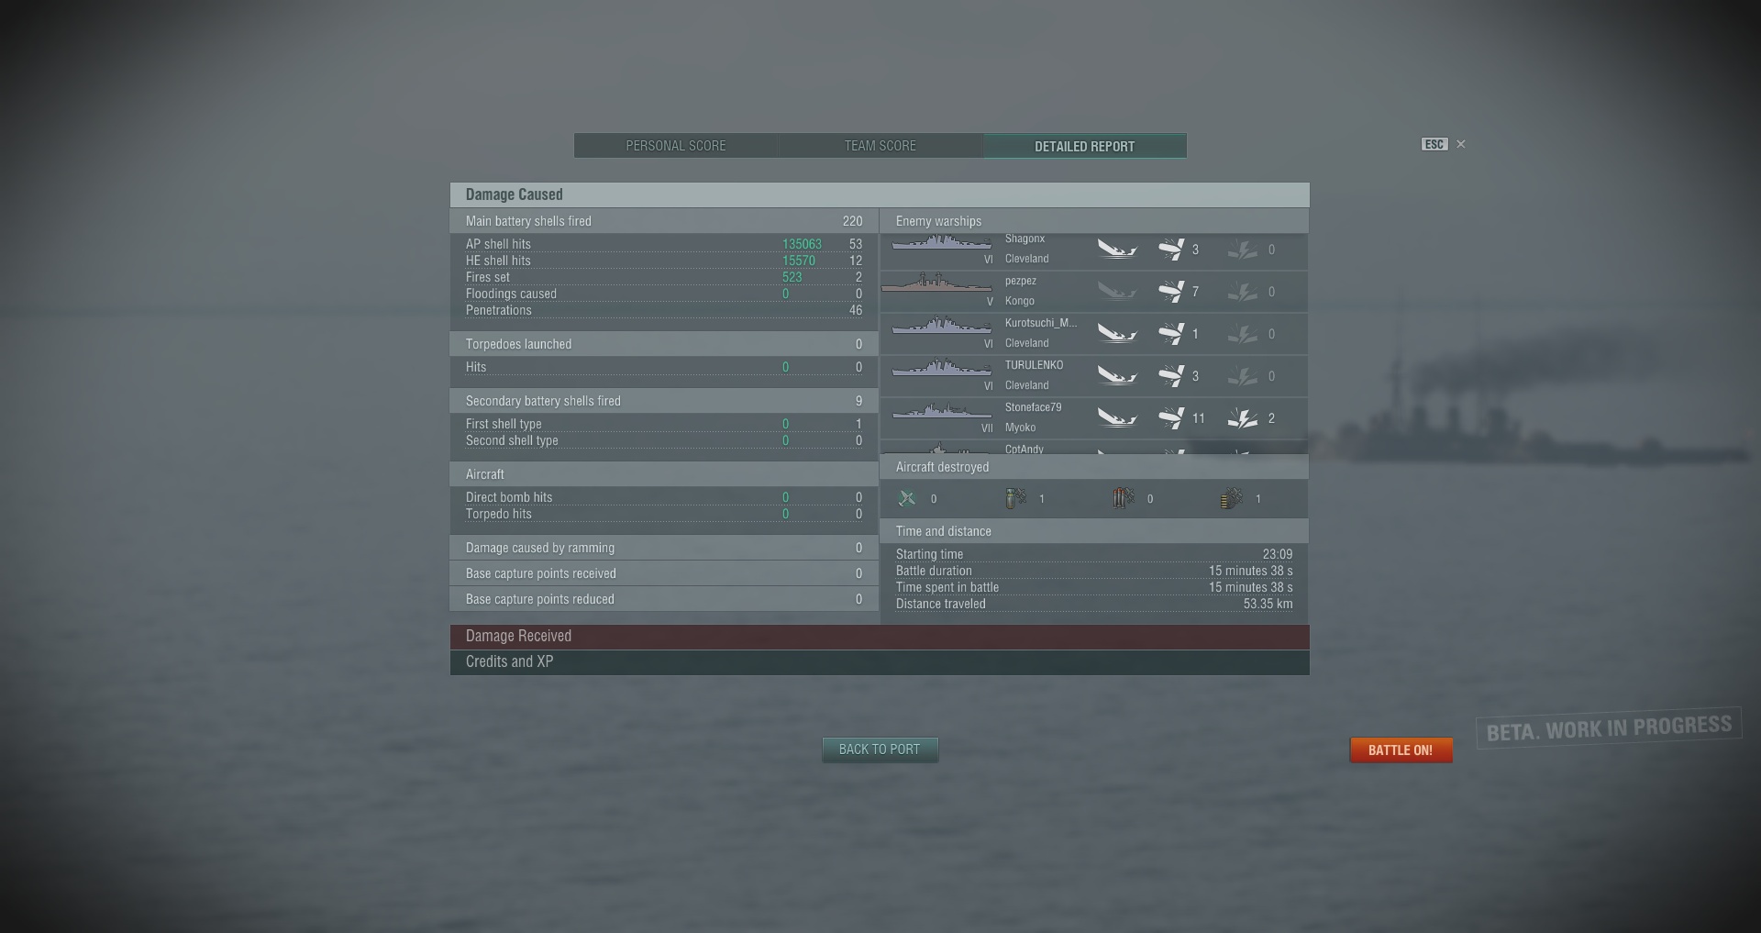Click the sunk-ship icon in Stoneface79's row
This screenshot has height=933, width=1761.
click(x=1117, y=418)
